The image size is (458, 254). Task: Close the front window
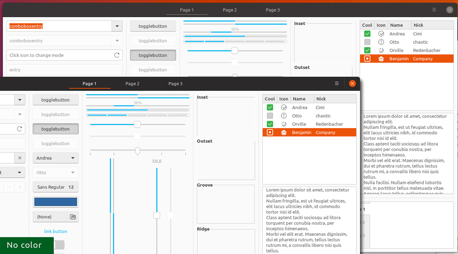coord(352,83)
